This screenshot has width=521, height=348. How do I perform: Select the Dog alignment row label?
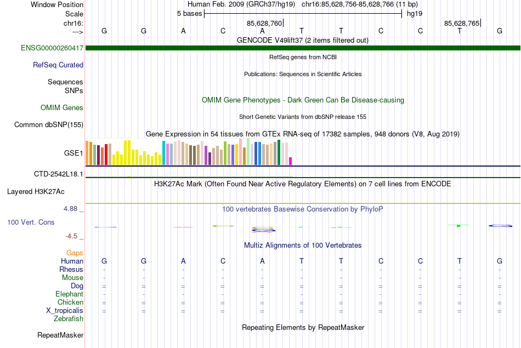[x=77, y=286]
